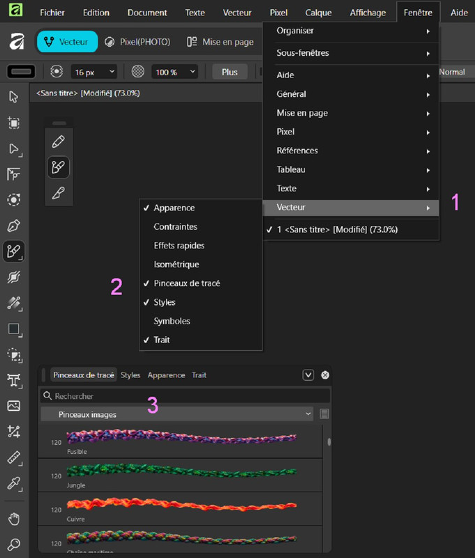Select the Contour tool icon
475x558 pixels.
(13, 199)
